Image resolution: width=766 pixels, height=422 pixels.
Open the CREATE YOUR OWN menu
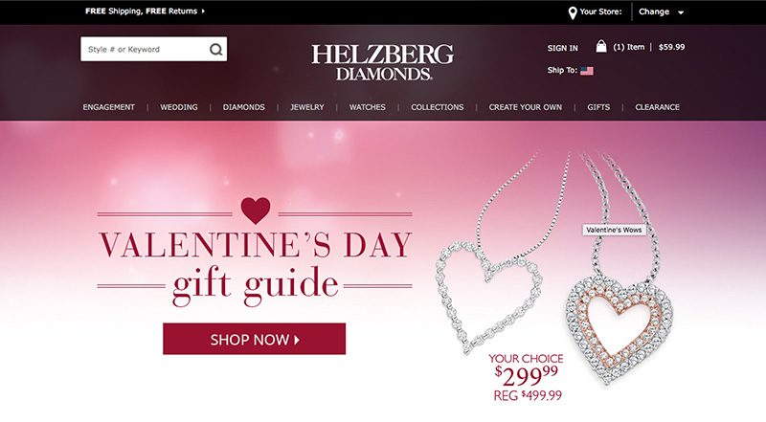(525, 107)
